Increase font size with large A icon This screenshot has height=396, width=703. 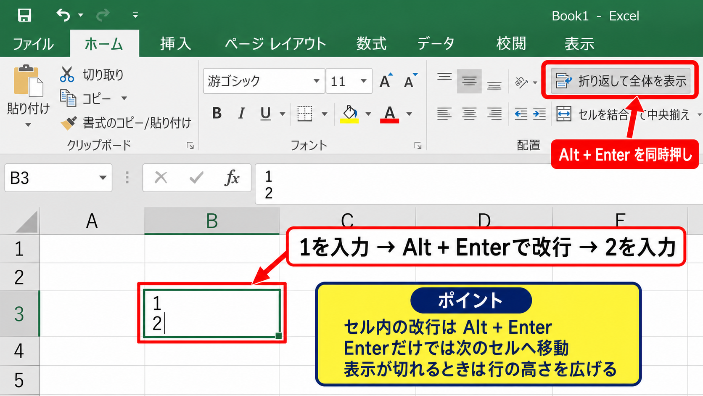[386, 80]
